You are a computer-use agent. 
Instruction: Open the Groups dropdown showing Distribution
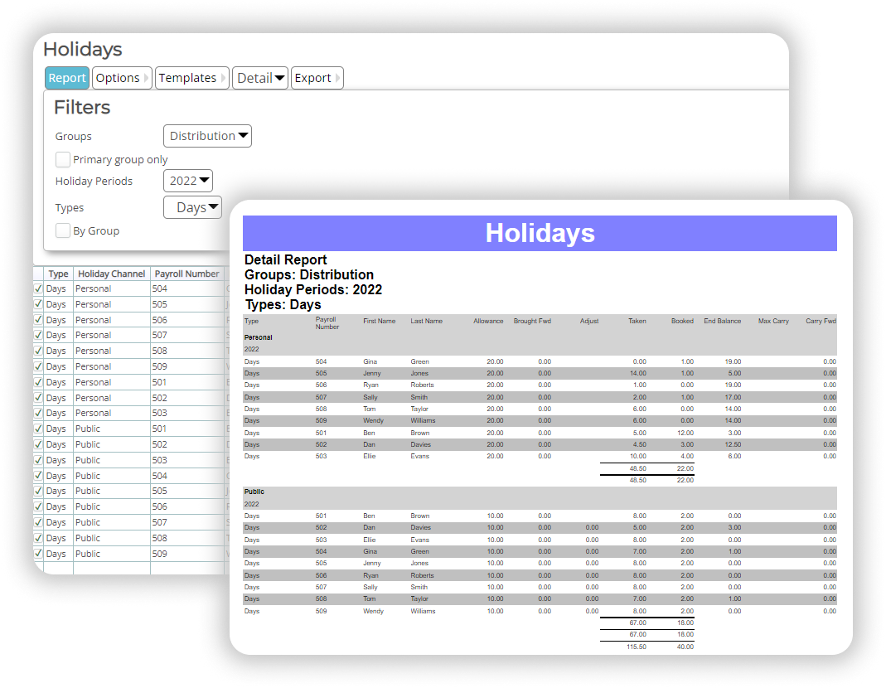[x=207, y=135]
